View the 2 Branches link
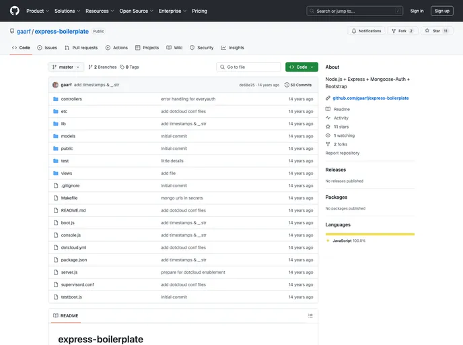Image resolution: width=463 pixels, height=345 pixels. [102, 67]
